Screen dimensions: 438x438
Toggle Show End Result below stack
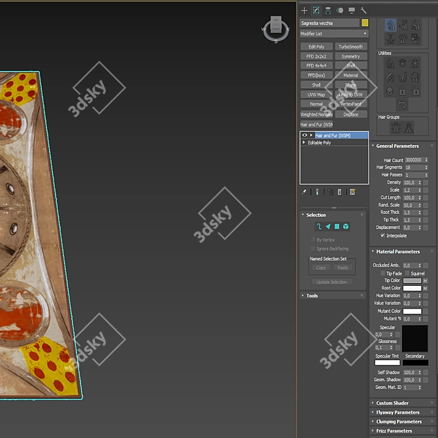317,192
